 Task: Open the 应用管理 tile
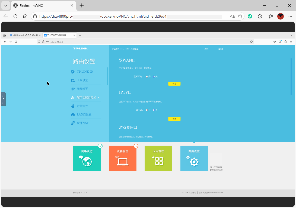pos(158,158)
